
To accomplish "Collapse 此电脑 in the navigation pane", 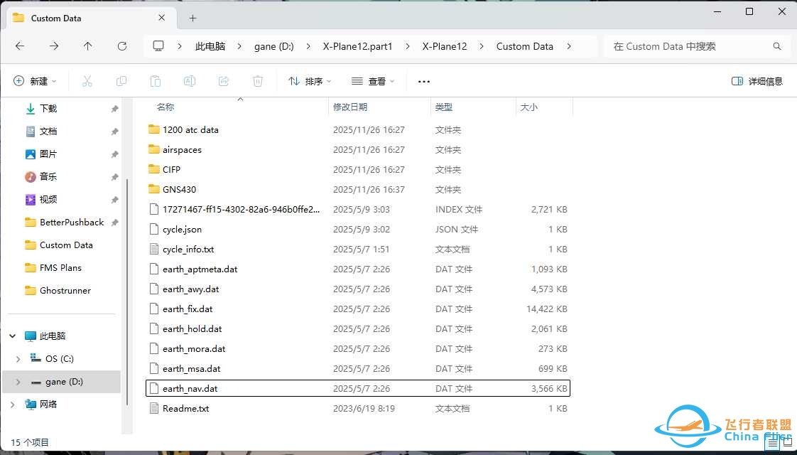I will pyautogui.click(x=11, y=336).
